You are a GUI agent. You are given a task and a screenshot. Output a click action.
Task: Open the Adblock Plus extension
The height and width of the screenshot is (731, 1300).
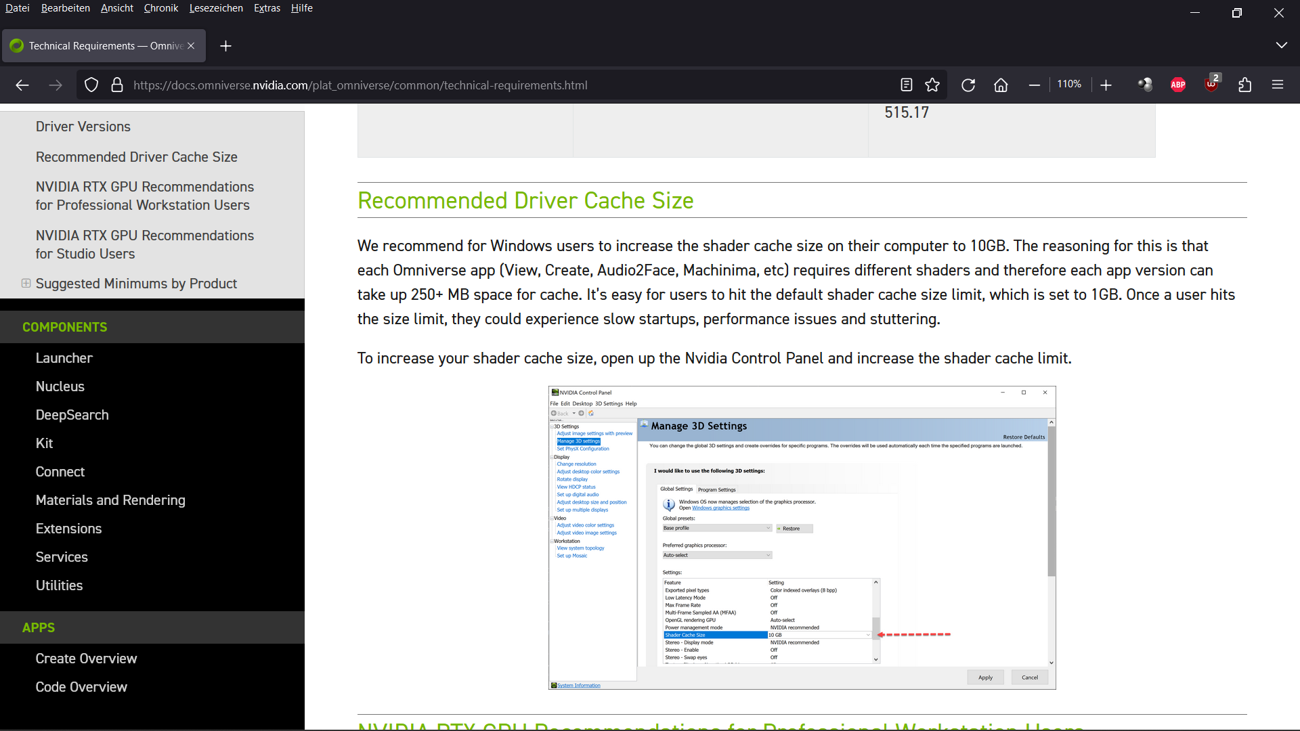point(1177,85)
